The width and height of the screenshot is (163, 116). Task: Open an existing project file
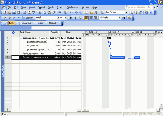tap(9, 13)
